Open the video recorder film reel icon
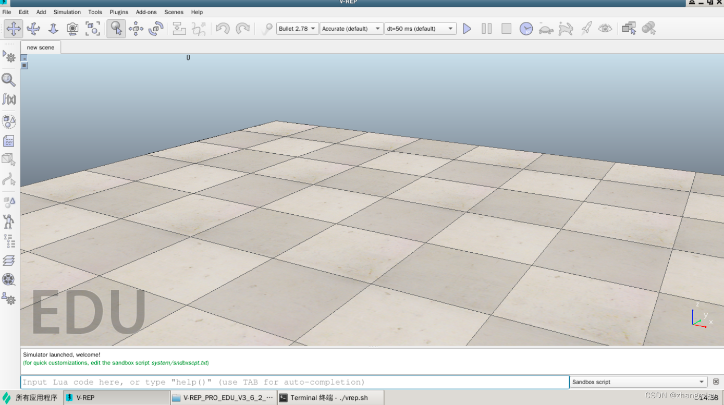This screenshot has height=405, width=724. [9, 279]
